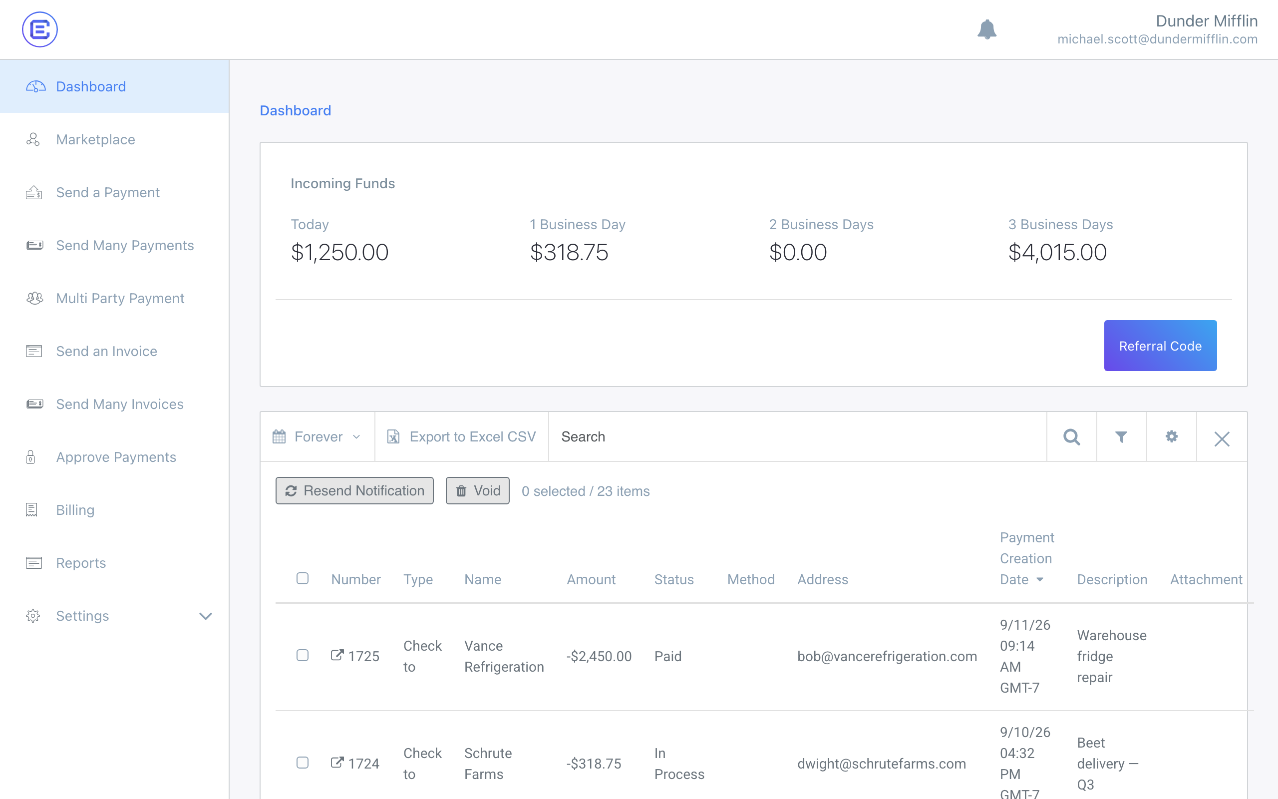The image size is (1278, 799).
Task: Sort by the Number column header
Action: [356, 580]
